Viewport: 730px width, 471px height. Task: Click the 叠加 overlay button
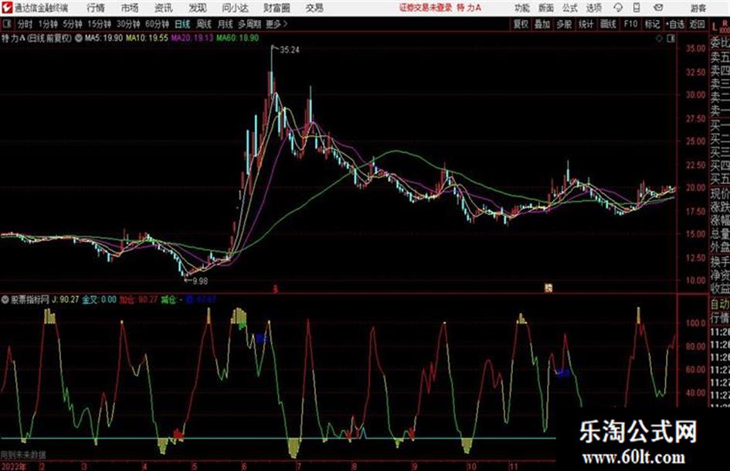tap(542, 24)
